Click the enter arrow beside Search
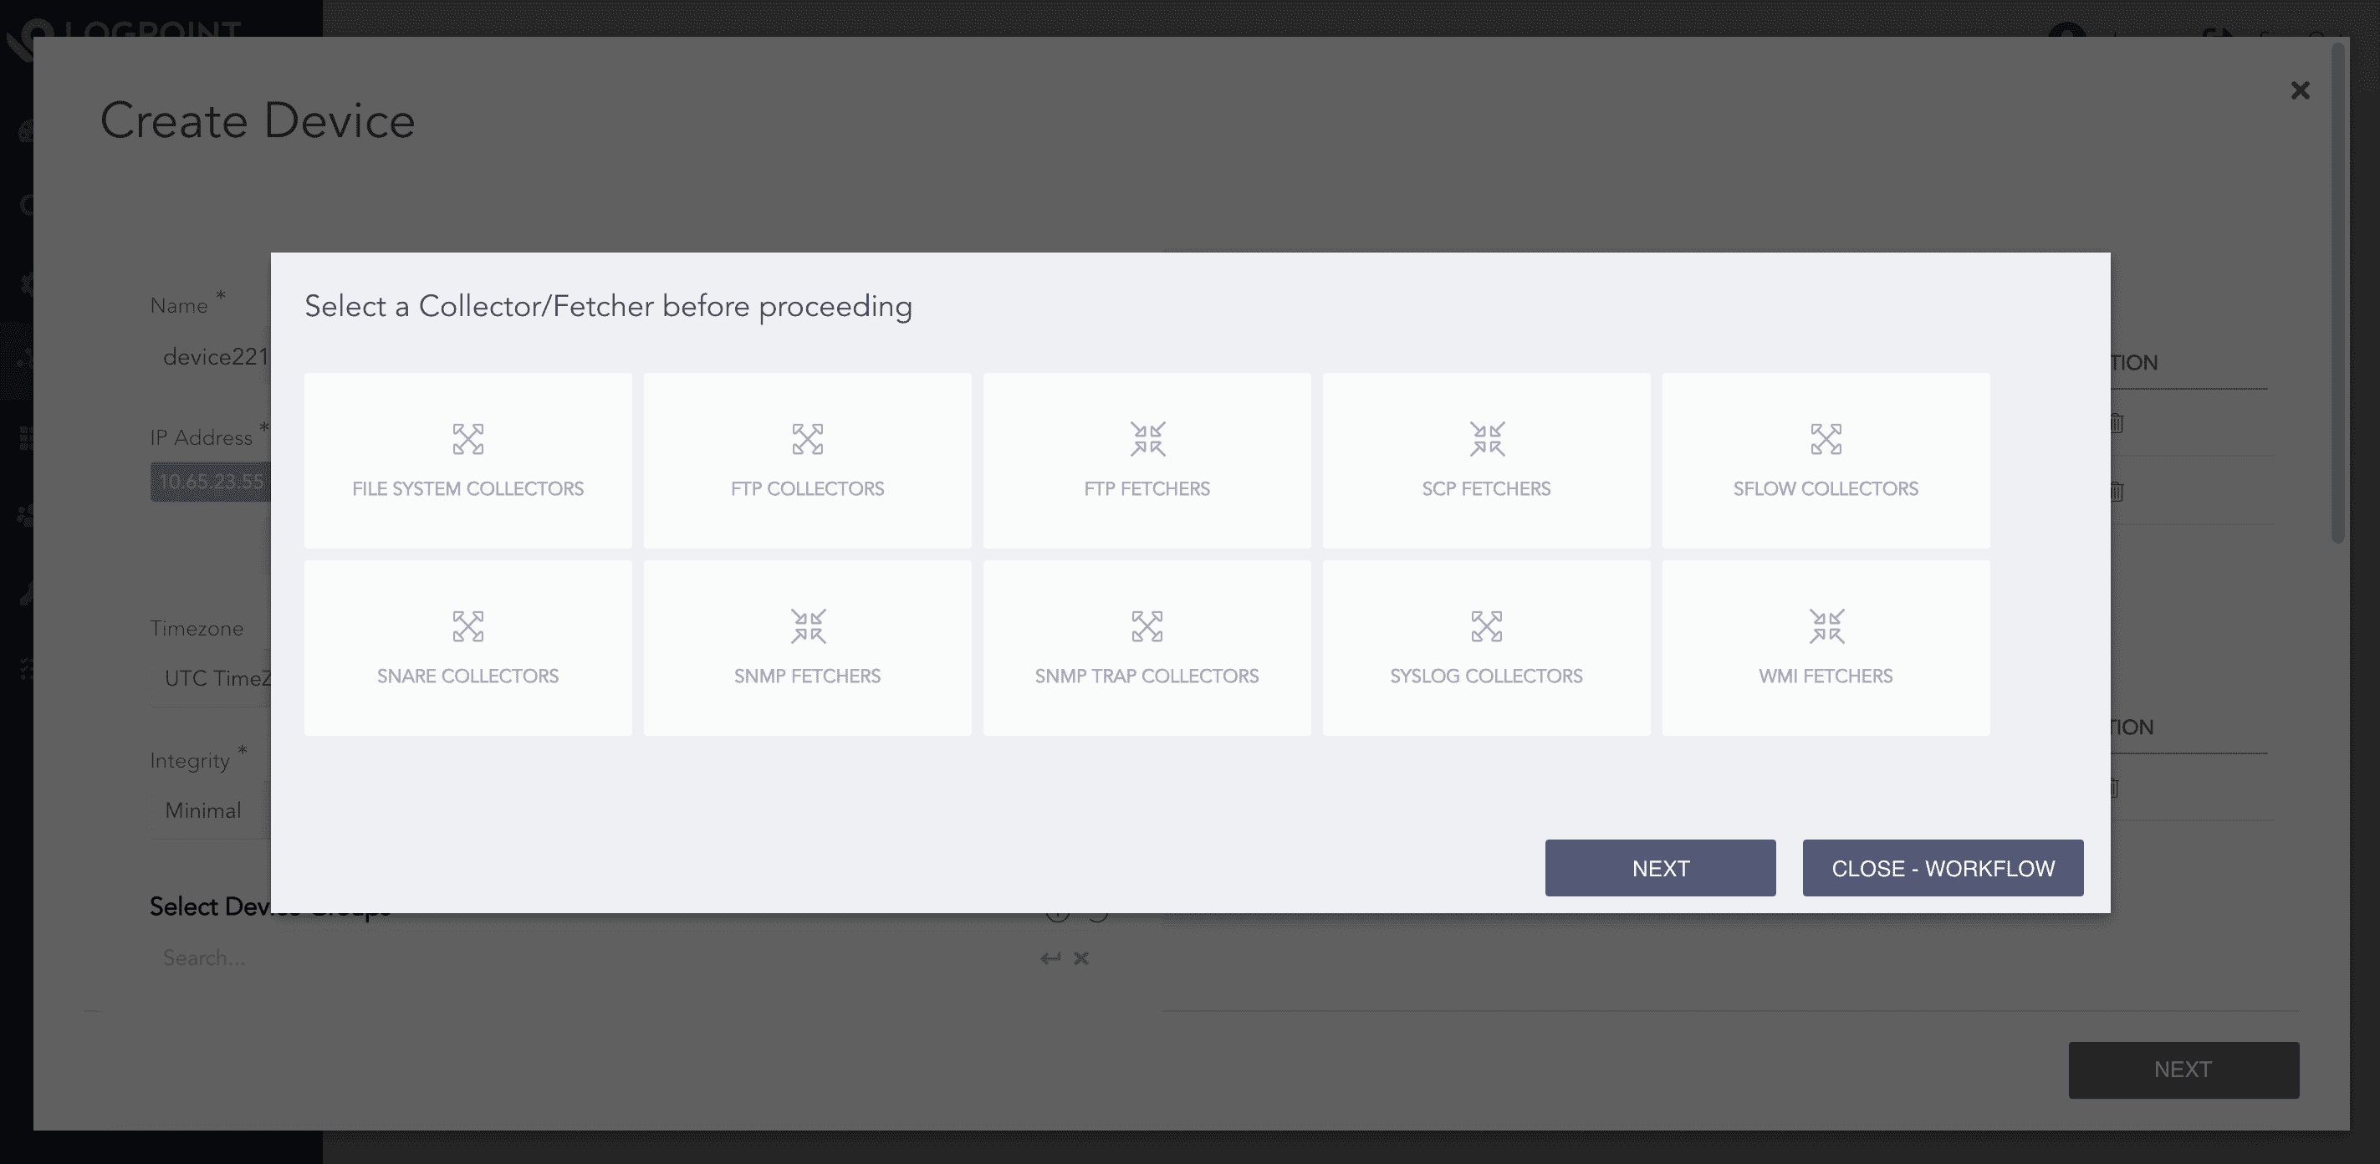Viewport: 2380px width, 1164px height. 1050,959
